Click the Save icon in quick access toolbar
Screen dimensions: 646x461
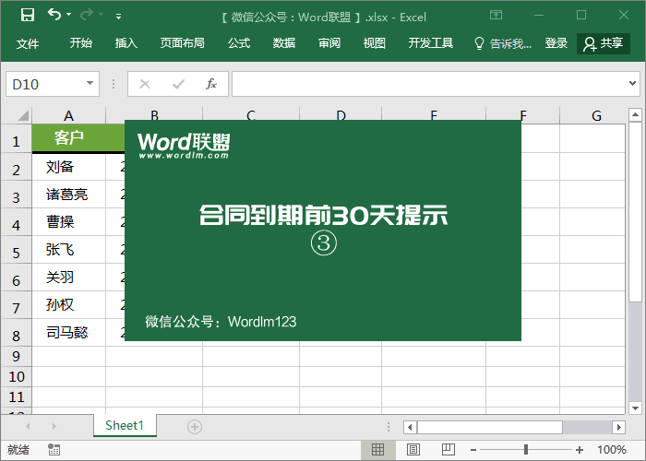pos(28,16)
